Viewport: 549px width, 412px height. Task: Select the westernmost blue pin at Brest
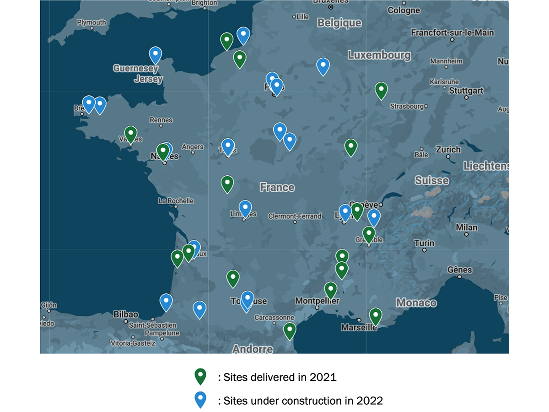(x=89, y=105)
